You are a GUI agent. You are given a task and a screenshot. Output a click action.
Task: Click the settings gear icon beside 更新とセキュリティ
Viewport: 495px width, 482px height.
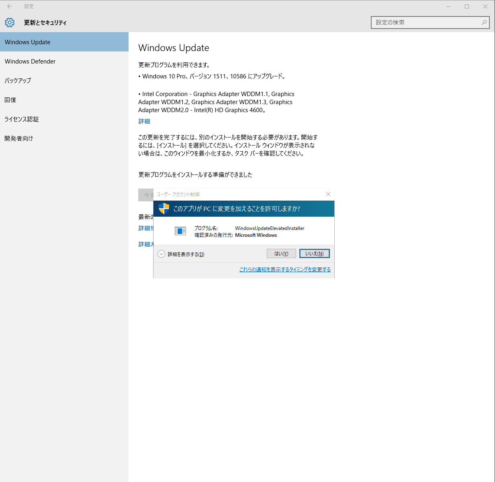tap(10, 23)
